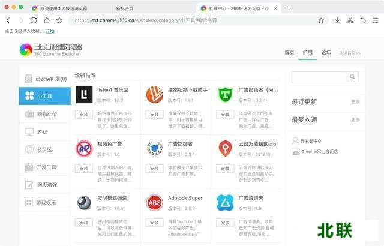Click the listen1 音乐盒 extension icon
Image resolution: width=384 pixels, height=246 pixels.
(x=84, y=95)
